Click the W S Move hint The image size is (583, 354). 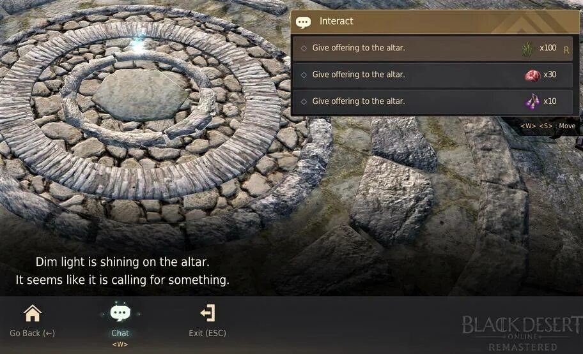548,126
